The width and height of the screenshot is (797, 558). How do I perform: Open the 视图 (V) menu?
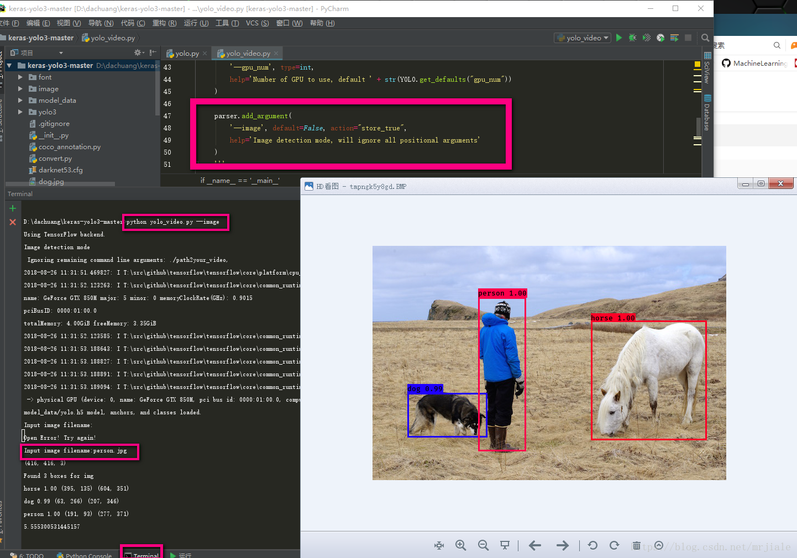[x=69, y=23]
